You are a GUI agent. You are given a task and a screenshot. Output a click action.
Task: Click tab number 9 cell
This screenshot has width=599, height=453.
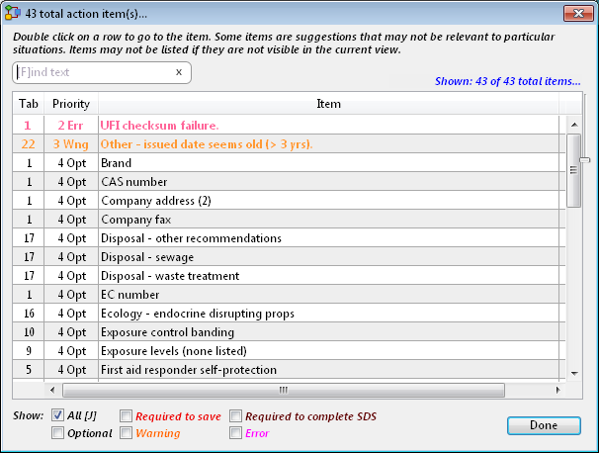(29, 350)
